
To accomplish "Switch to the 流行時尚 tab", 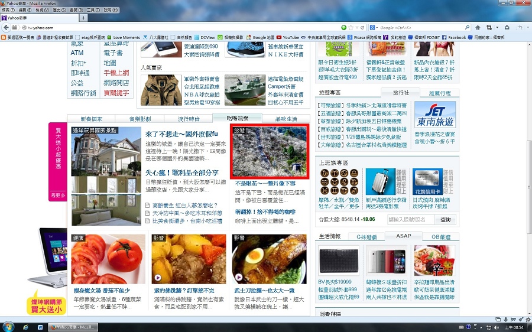I will coord(189,119).
